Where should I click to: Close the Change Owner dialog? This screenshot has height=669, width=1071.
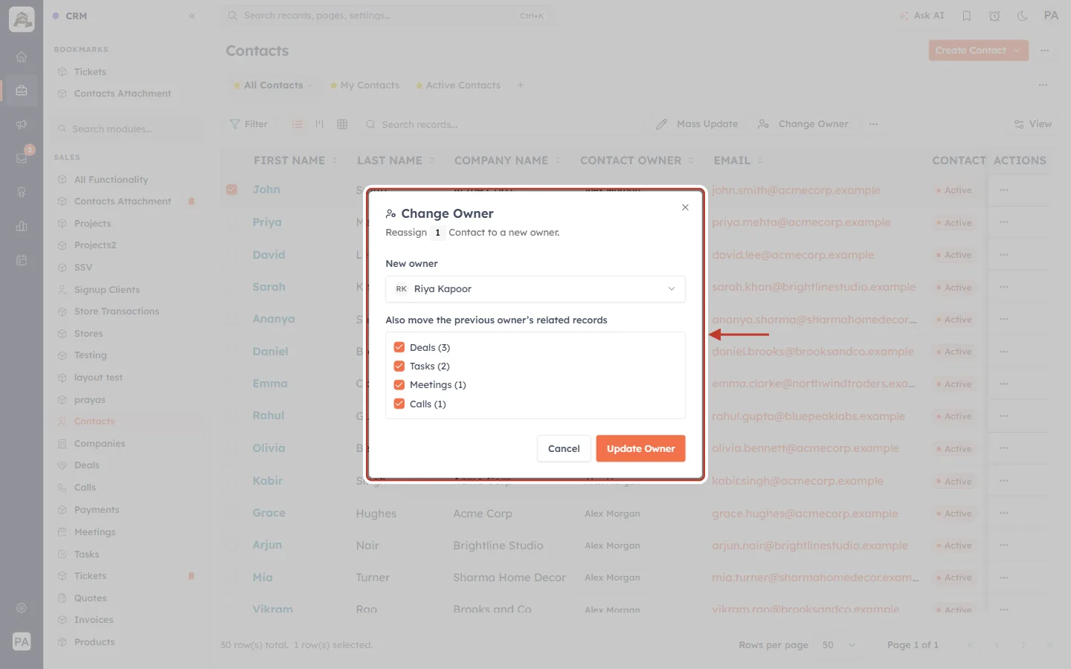(x=685, y=207)
